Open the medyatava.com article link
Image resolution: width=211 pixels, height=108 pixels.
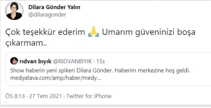(56, 79)
